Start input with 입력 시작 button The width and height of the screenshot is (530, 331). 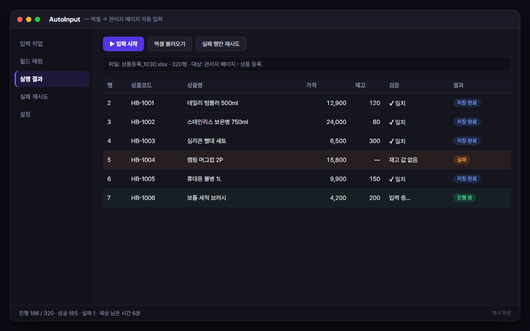pyautogui.click(x=123, y=44)
